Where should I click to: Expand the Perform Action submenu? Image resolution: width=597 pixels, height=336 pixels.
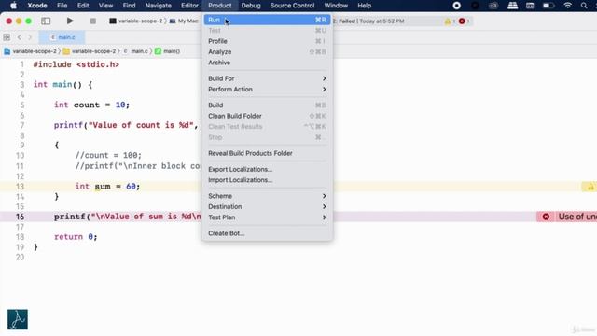[267, 90]
